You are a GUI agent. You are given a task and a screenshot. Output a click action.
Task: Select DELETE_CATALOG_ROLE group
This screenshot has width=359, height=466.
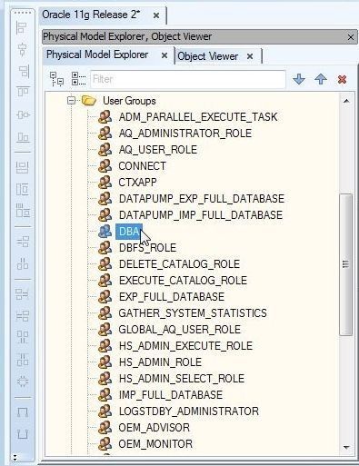click(x=179, y=264)
